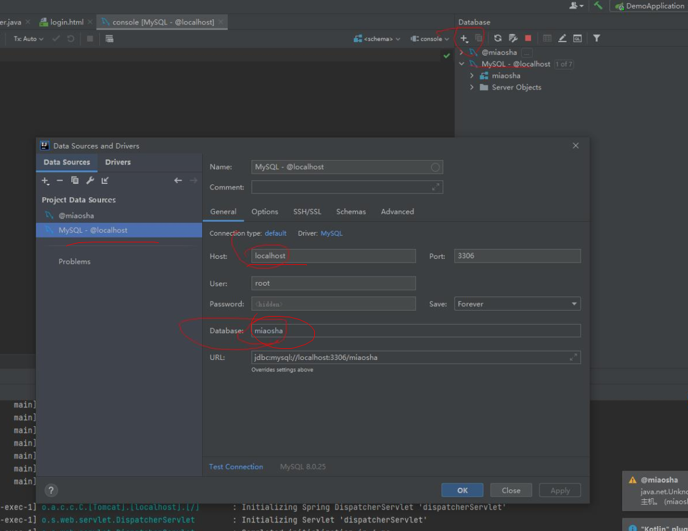Click the duplicate data source icon in Database toolbar

click(x=479, y=38)
